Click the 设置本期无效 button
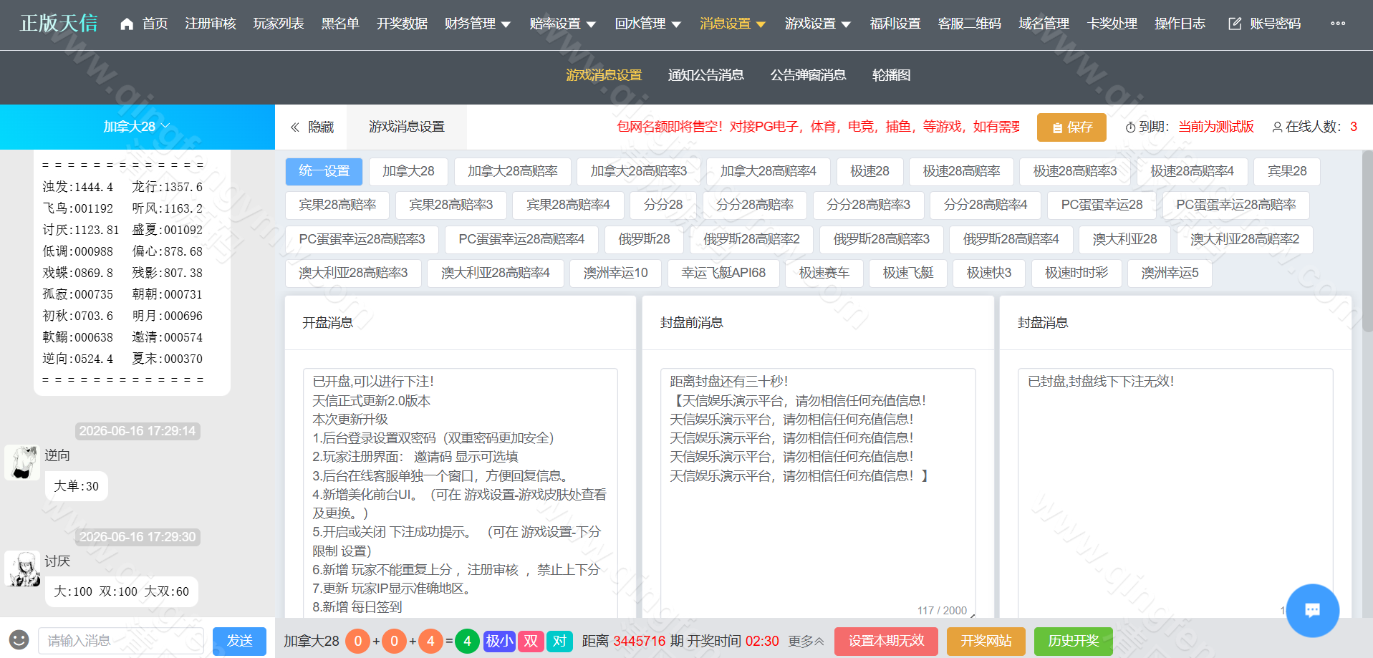Image resolution: width=1373 pixels, height=658 pixels. [x=886, y=641]
